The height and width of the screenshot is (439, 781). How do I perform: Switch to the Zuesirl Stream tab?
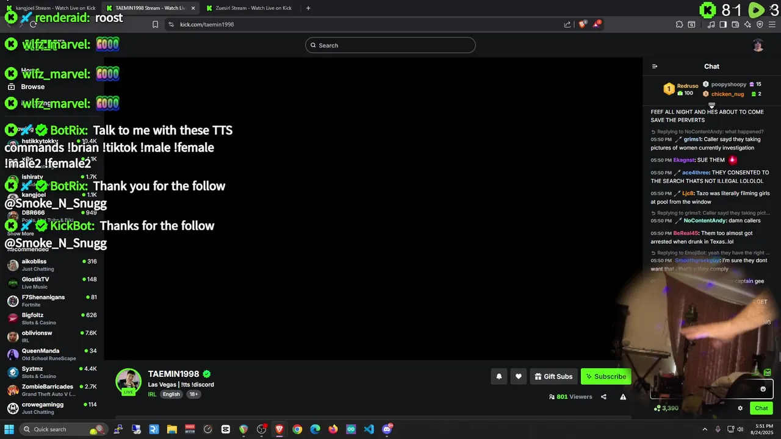click(x=249, y=8)
